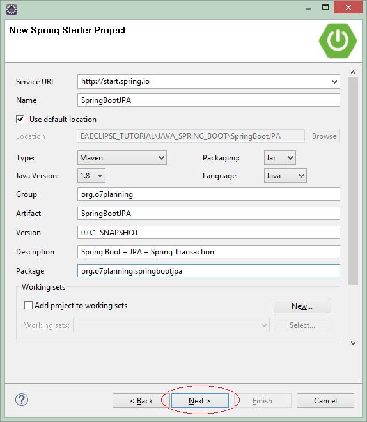Enable Add project to working sets
The image size is (367, 422).
(x=28, y=306)
